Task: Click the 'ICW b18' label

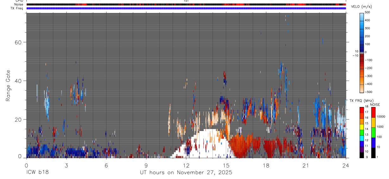Action: (x=37, y=172)
